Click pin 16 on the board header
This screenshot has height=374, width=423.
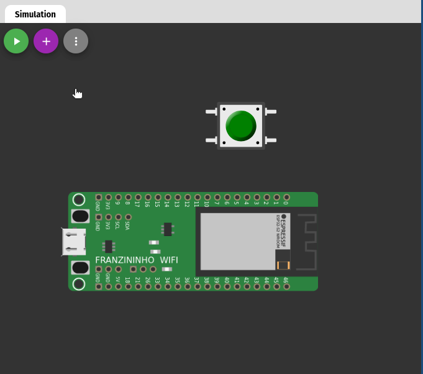(148, 198)
